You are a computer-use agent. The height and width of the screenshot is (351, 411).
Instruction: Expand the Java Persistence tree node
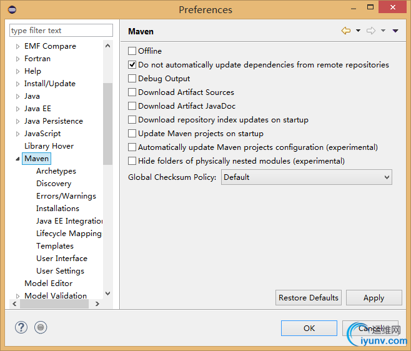17,121
